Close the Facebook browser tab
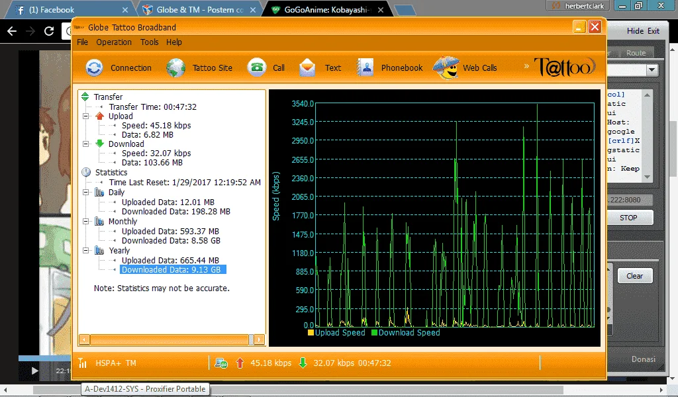 click(x=125, y=9)
